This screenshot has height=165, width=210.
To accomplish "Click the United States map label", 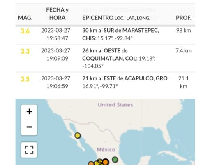I will coord(115,105).
